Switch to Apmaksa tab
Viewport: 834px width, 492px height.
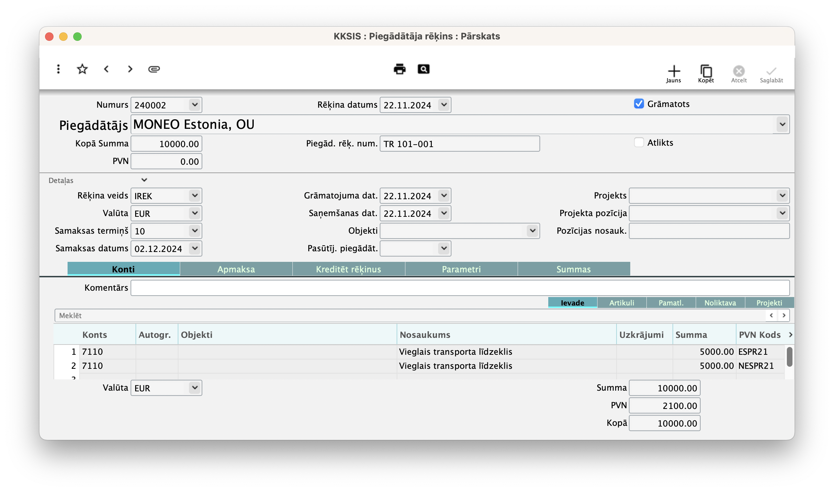[236, 269]
